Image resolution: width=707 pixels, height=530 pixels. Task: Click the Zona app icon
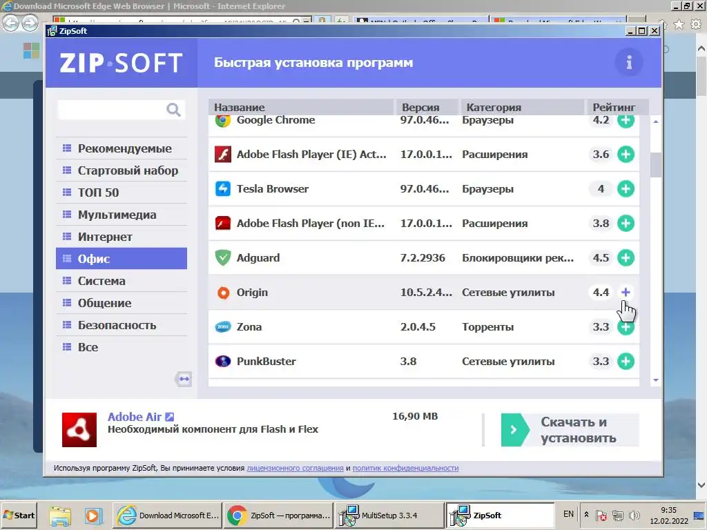(223, 326)
